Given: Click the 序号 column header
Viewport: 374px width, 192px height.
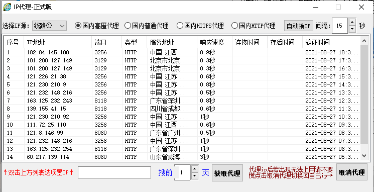Looking at the screenshot, I should [14, 43].
